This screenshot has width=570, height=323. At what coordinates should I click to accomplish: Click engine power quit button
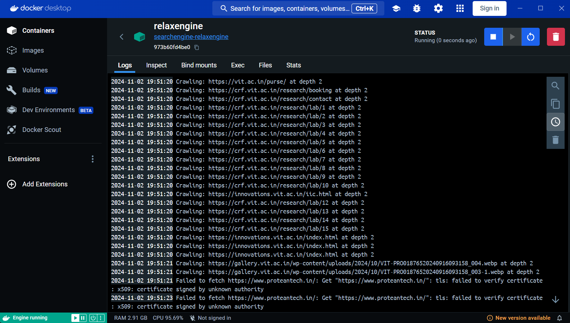(93, 318)
